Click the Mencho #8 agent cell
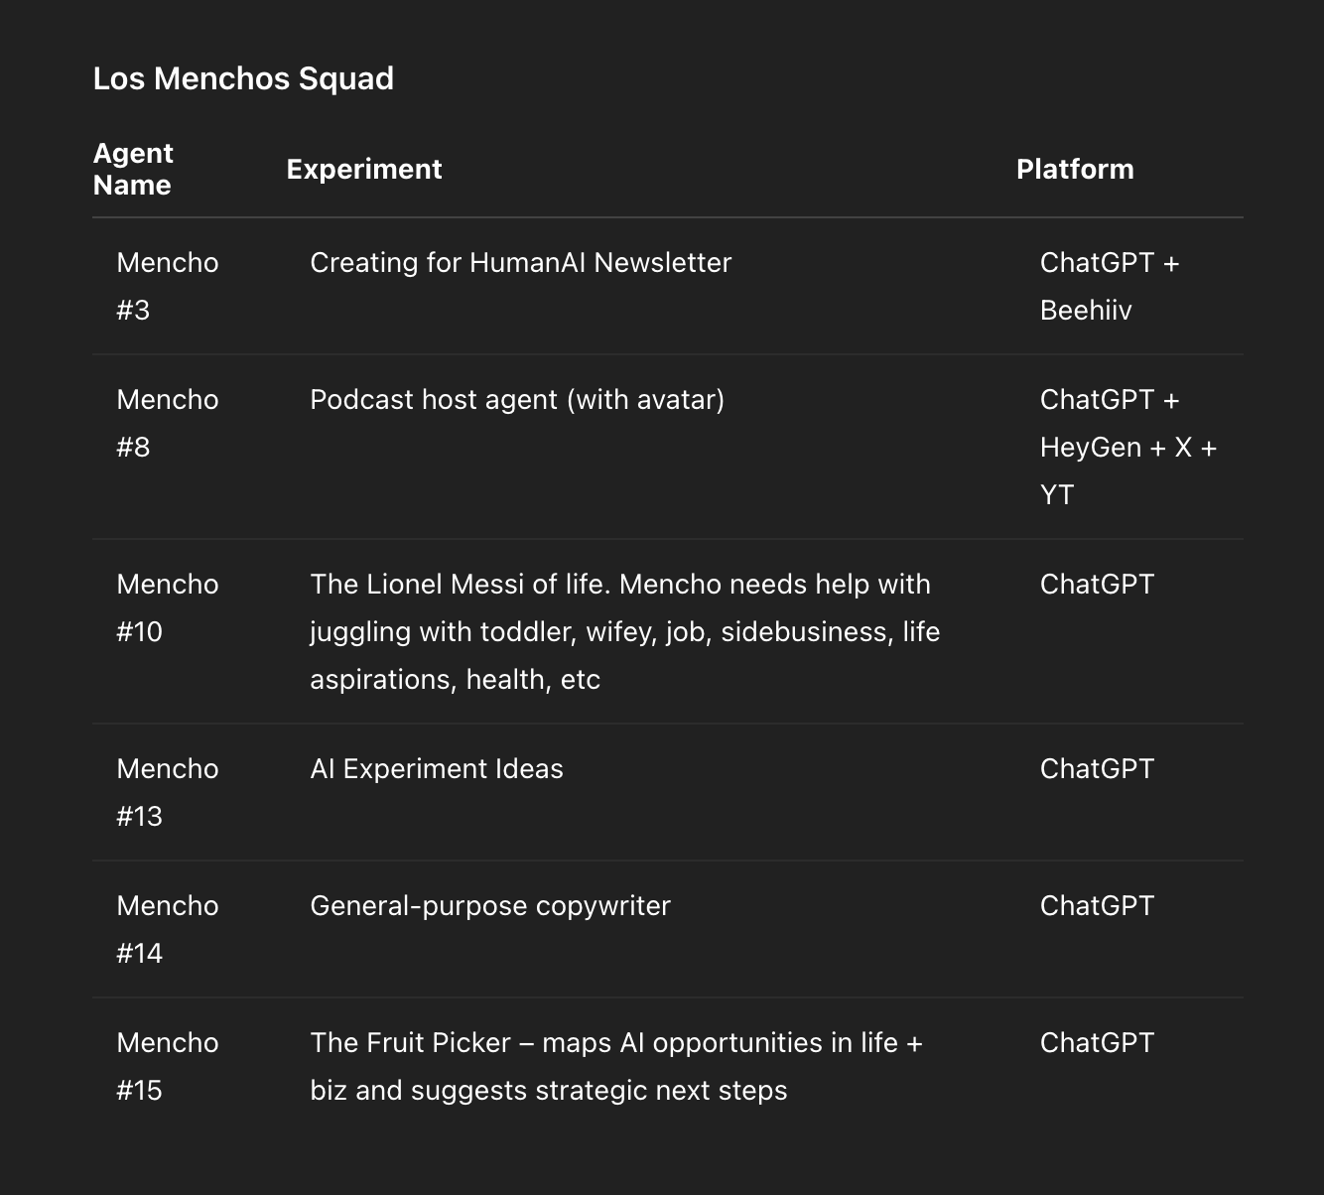Viewport: 1324px width, 1195px height. coord(167,423)
